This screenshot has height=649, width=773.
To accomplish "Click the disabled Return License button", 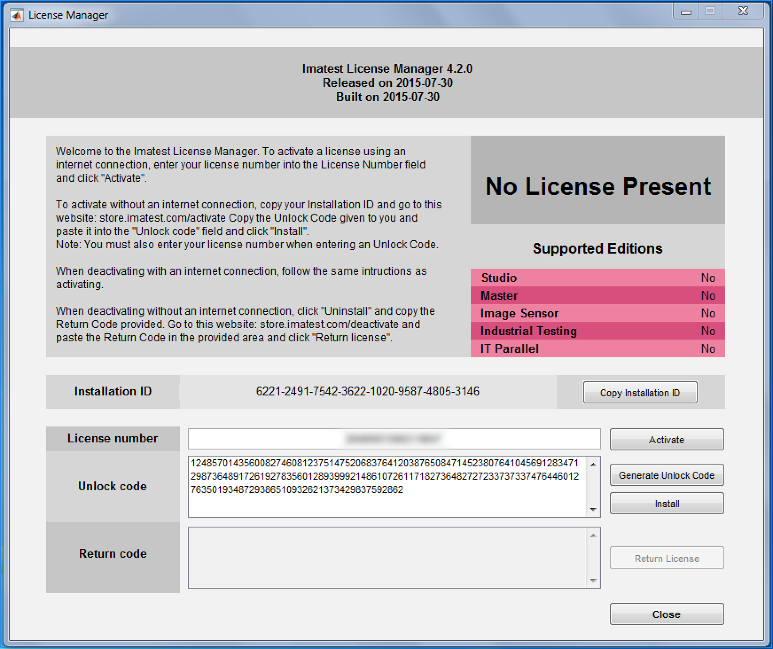I will coord(667,558).
